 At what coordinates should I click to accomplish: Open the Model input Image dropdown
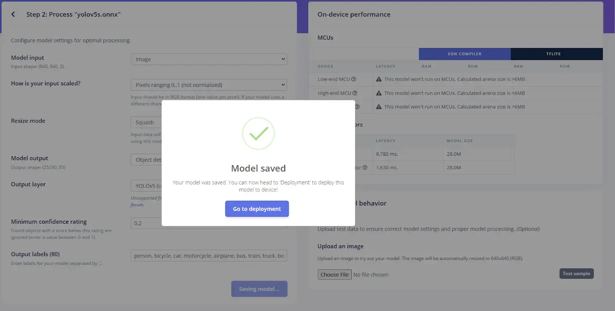(209, 59)
